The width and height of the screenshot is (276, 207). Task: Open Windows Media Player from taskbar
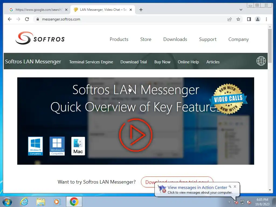click(57, 202)
